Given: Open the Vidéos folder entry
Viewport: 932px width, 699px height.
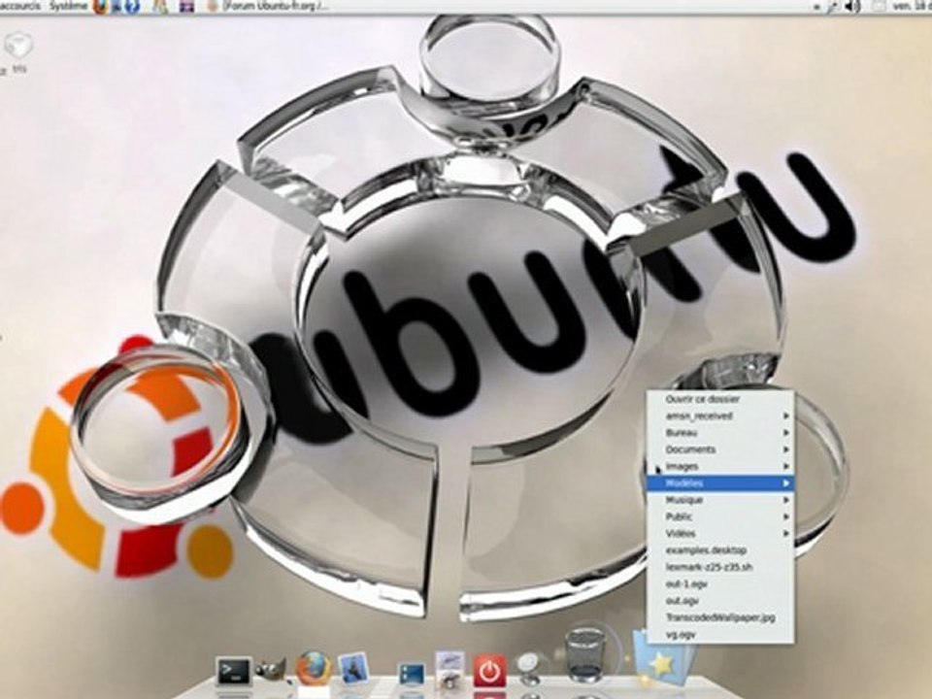Looking at the screenshot, I should 720,534.
